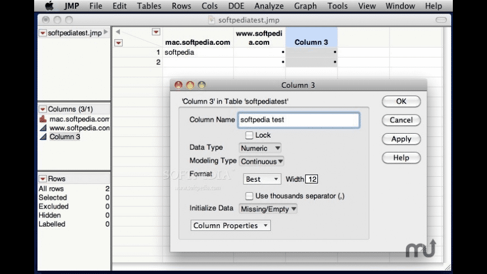The height and width of the screenshot is (274, 487).
Task: Open the Columns (3/1) red triangle menu
Action: [x=43, y=109]
